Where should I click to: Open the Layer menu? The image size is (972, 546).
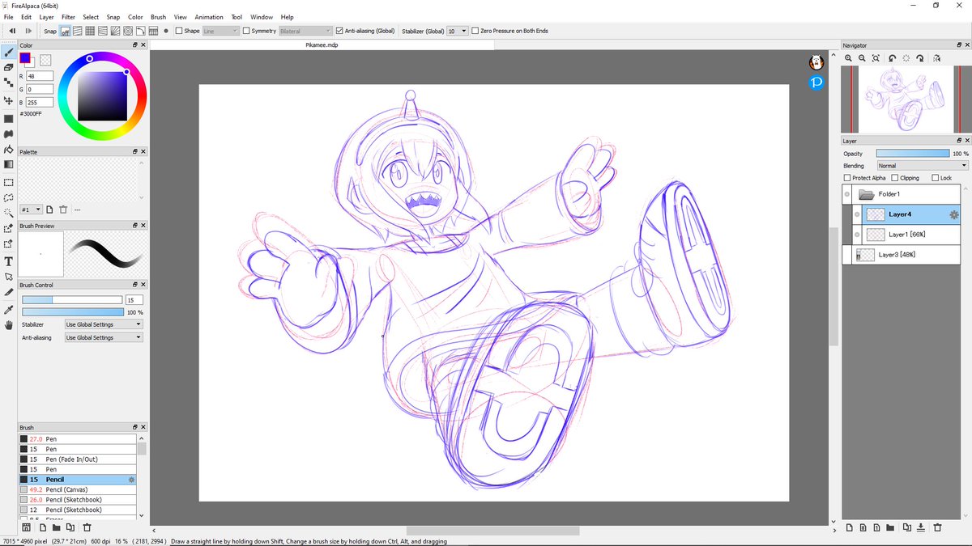[47, 17]
